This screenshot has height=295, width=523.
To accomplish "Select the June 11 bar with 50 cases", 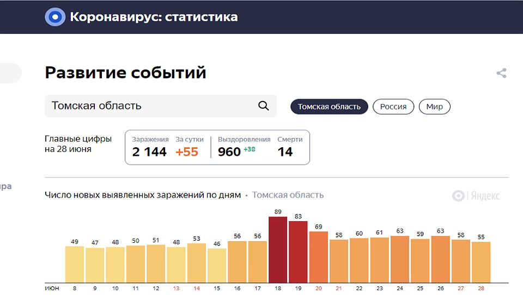I will [136, 264].
